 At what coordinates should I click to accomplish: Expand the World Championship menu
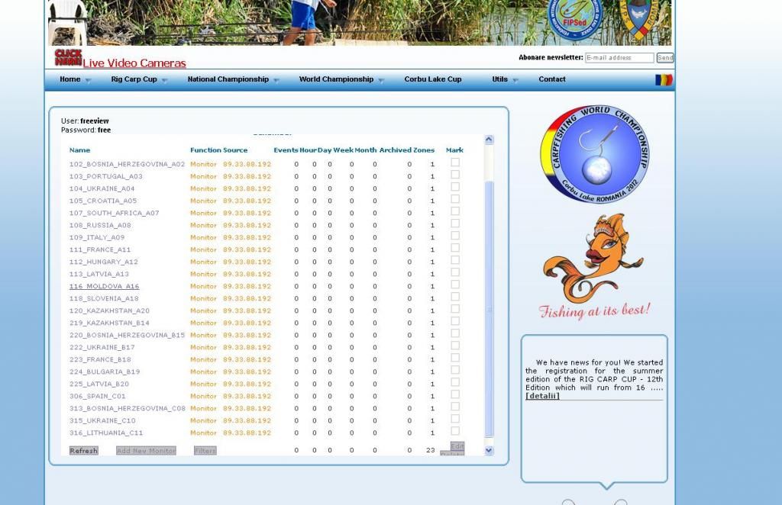(x=341, y=79)
